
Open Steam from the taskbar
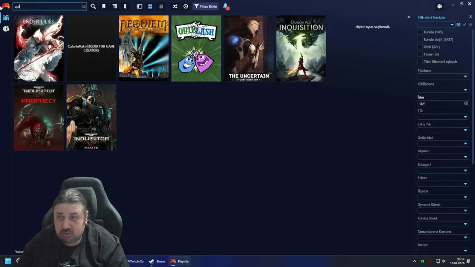(157, 261)
